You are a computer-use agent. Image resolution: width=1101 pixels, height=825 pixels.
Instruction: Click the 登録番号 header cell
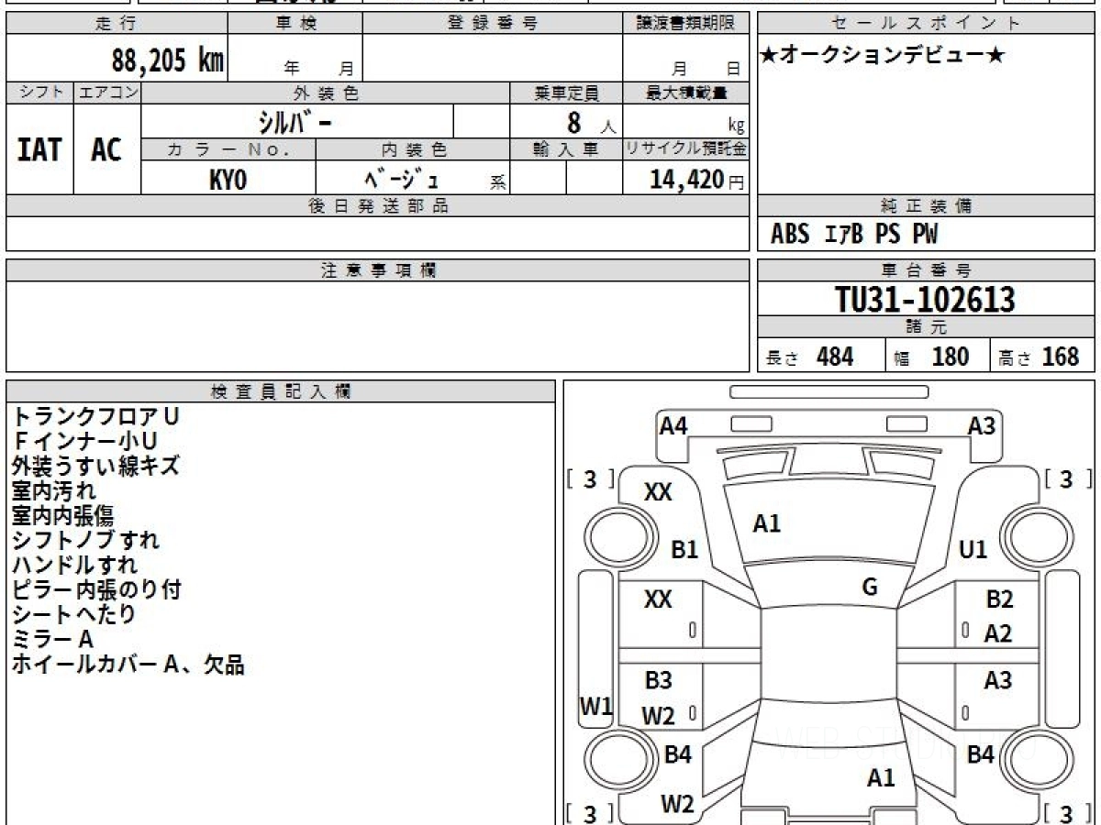(493, 23)
